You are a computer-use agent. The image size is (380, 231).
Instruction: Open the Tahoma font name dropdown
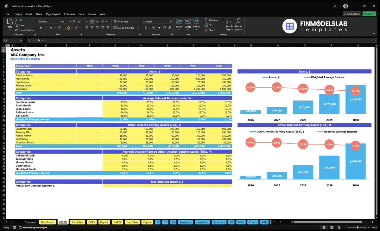click(x=61, y=22)
